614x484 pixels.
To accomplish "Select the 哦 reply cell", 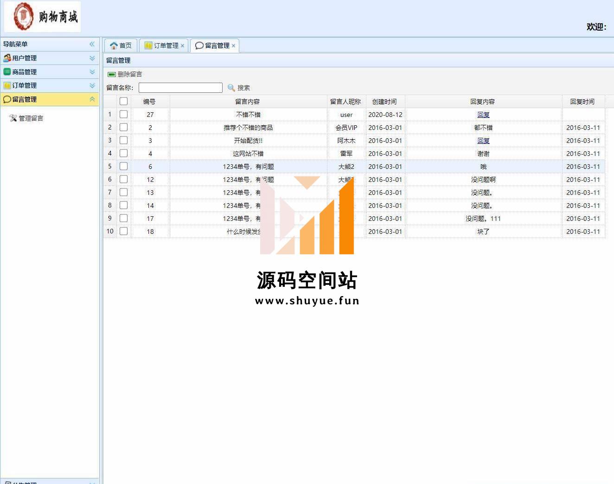I will coord(483,167).
